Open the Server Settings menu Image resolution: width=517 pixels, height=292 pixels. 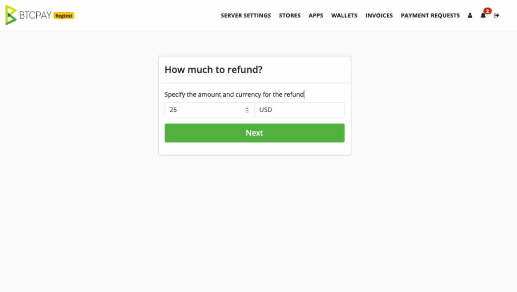click(x=246, y=16)
